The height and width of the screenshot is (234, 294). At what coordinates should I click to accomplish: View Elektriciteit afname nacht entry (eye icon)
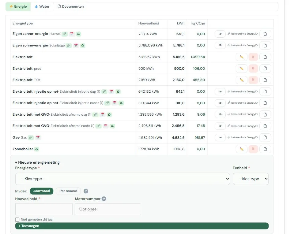[x=220, y=126]
